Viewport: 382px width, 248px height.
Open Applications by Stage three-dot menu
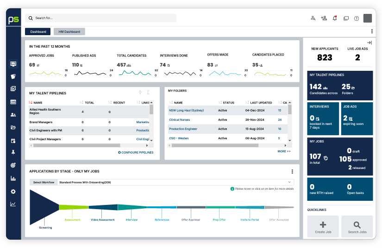click(292, 171)
